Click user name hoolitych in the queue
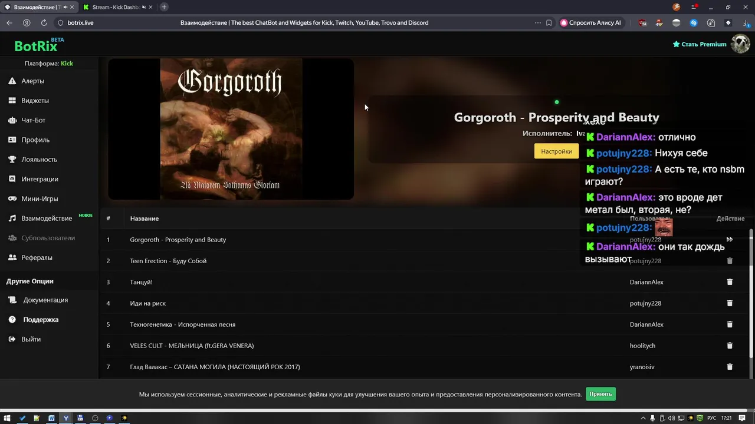 642,346
